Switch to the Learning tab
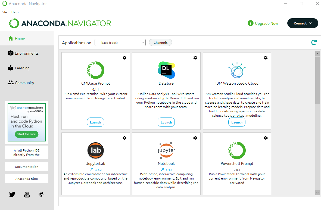This screenshot has height=210, width=324. click(27, 68)
